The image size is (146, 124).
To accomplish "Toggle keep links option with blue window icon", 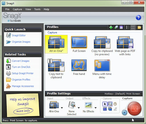I will 105,109.
